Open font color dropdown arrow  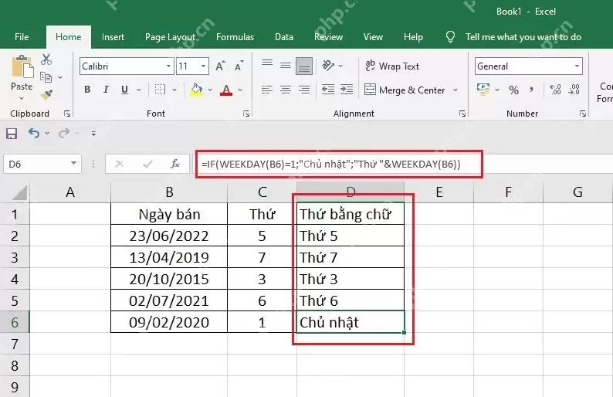point(240,90)
